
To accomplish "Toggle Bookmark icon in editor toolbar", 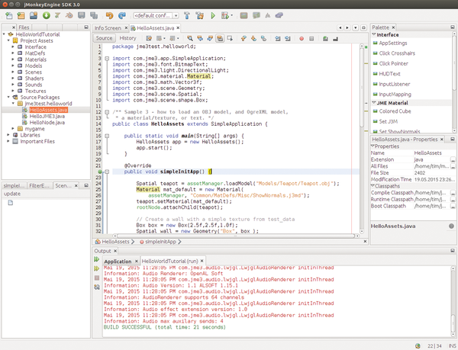I will coord(263,38).
